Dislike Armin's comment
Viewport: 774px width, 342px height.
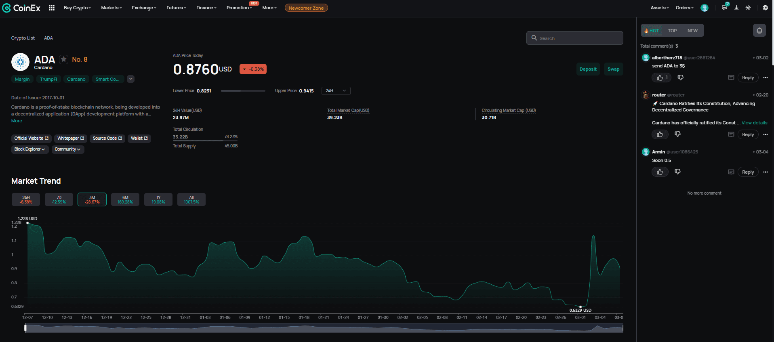pos(677,172)
